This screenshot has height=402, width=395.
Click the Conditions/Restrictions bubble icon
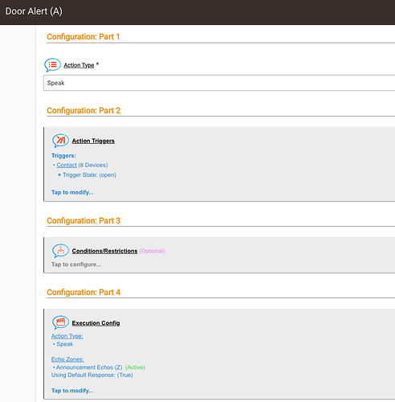point(60,251)
